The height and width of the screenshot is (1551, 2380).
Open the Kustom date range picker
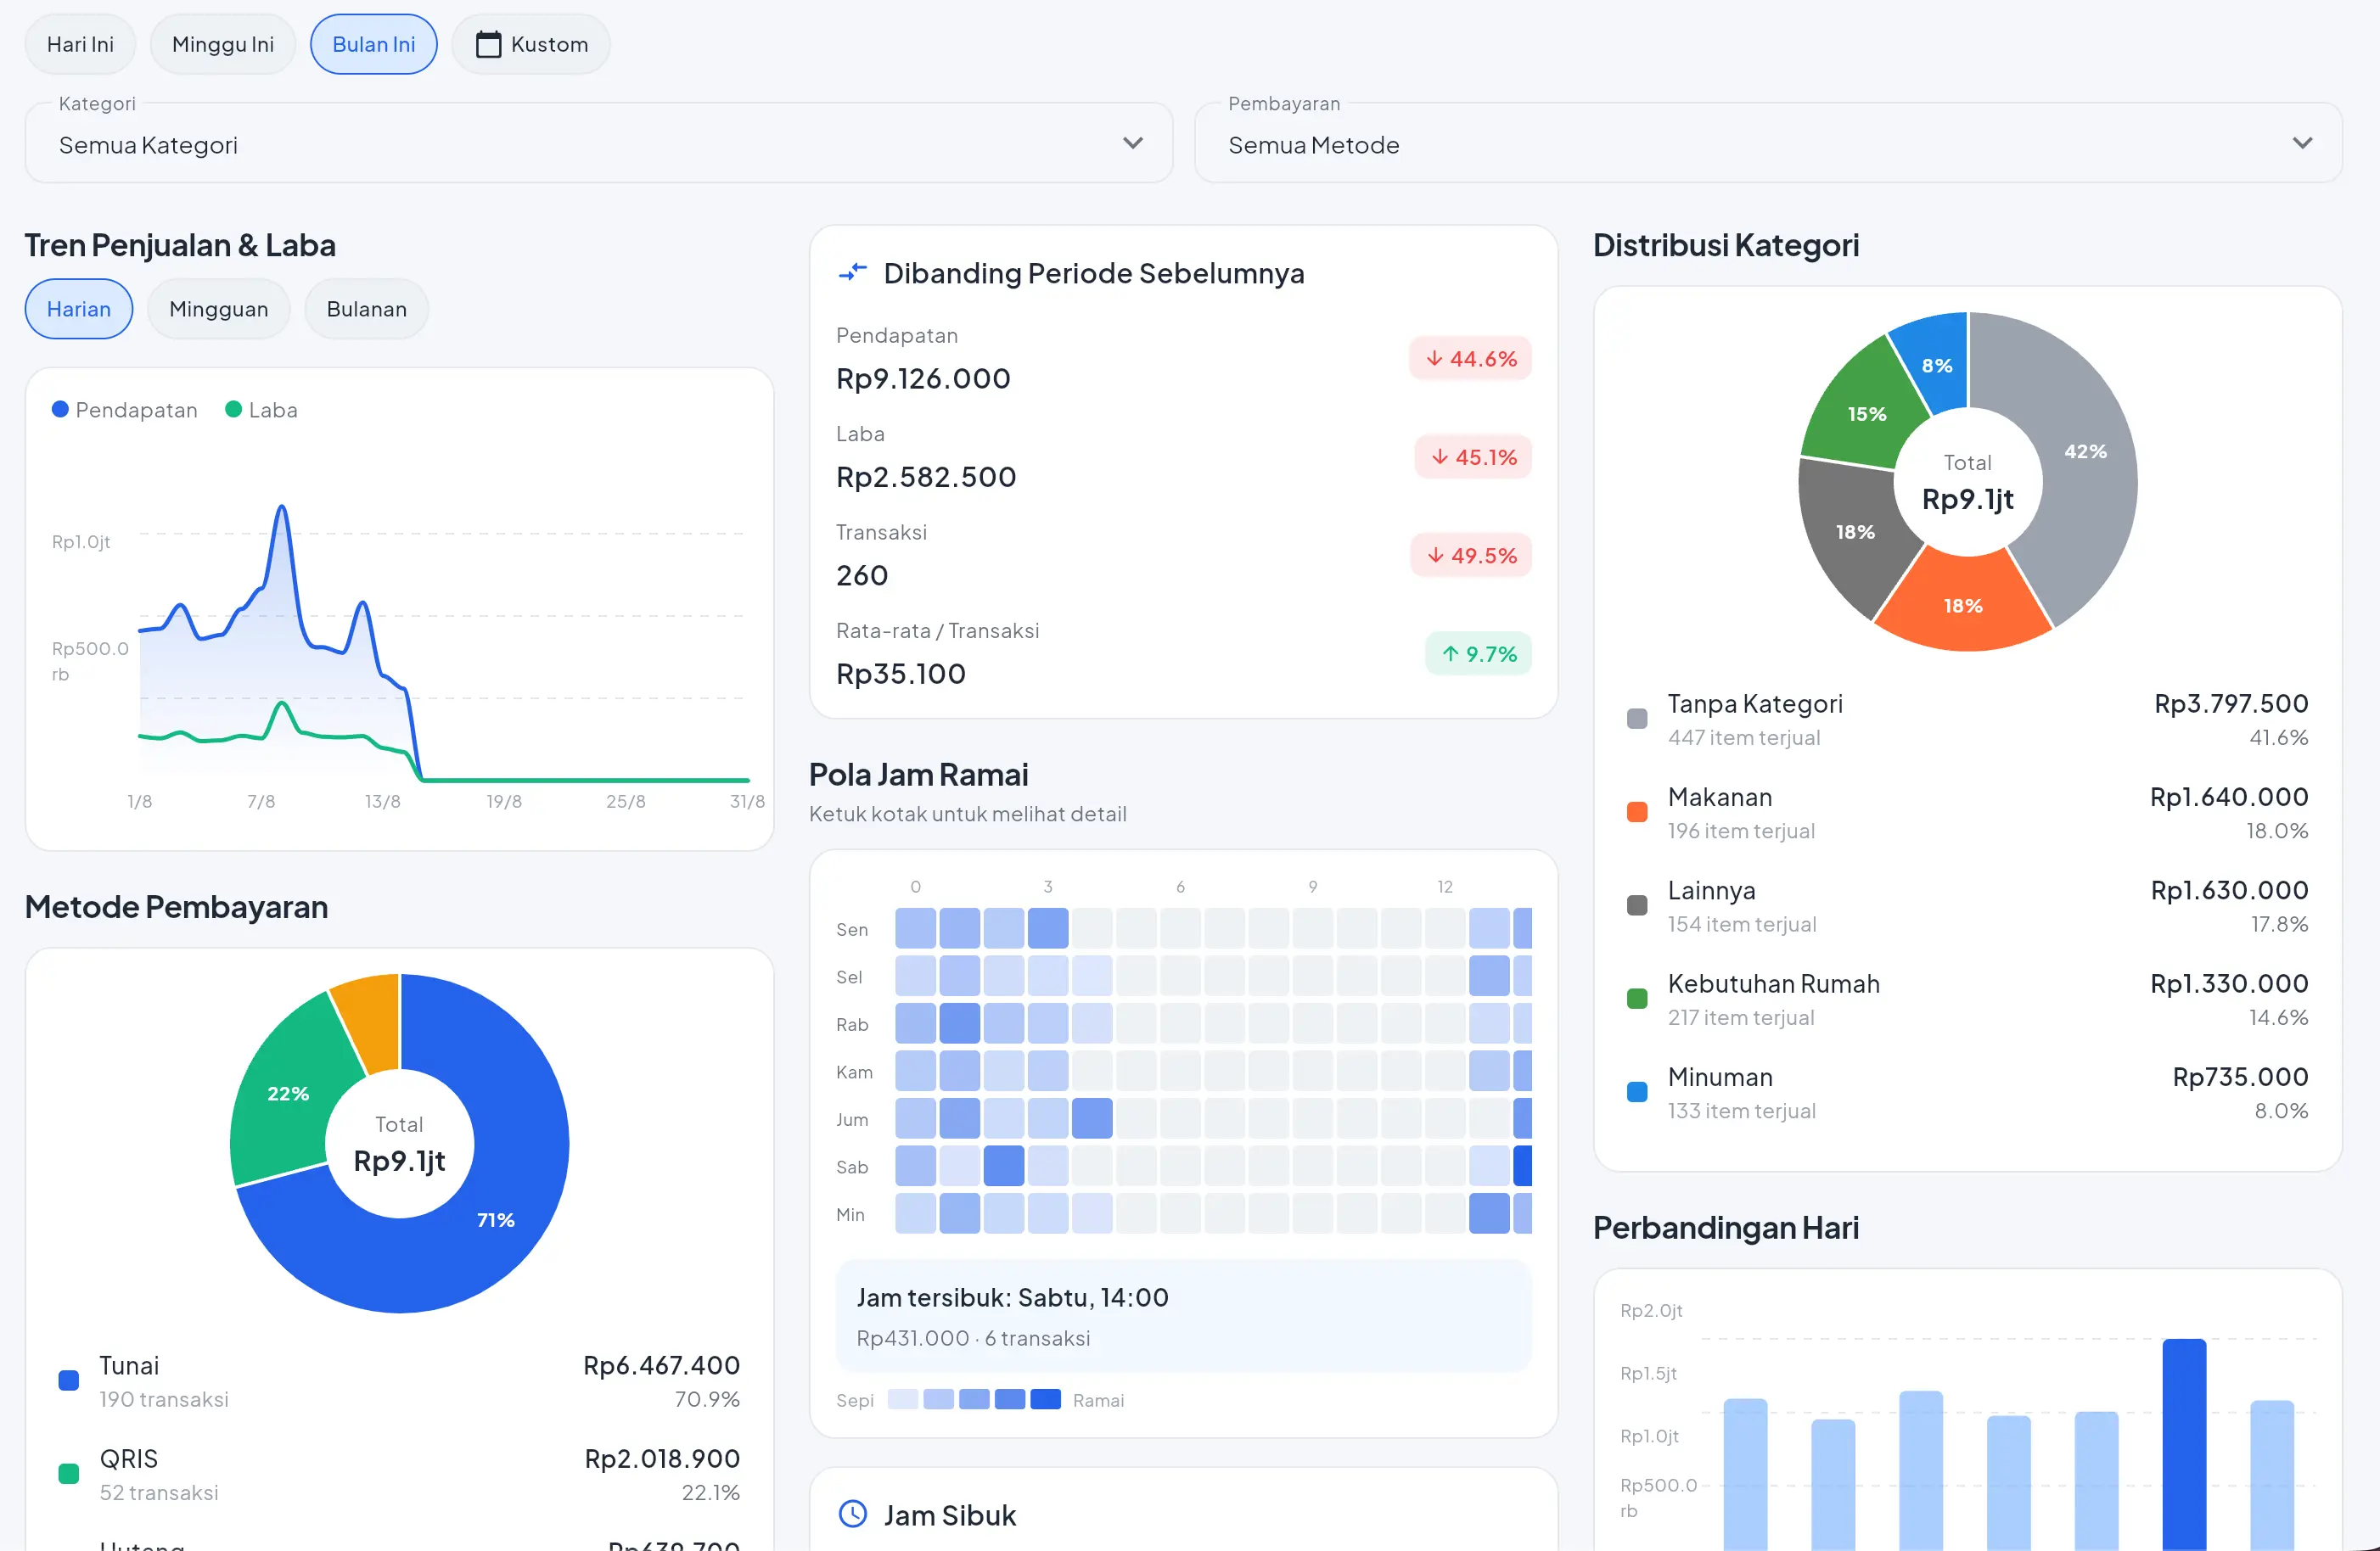click(531, 44)
